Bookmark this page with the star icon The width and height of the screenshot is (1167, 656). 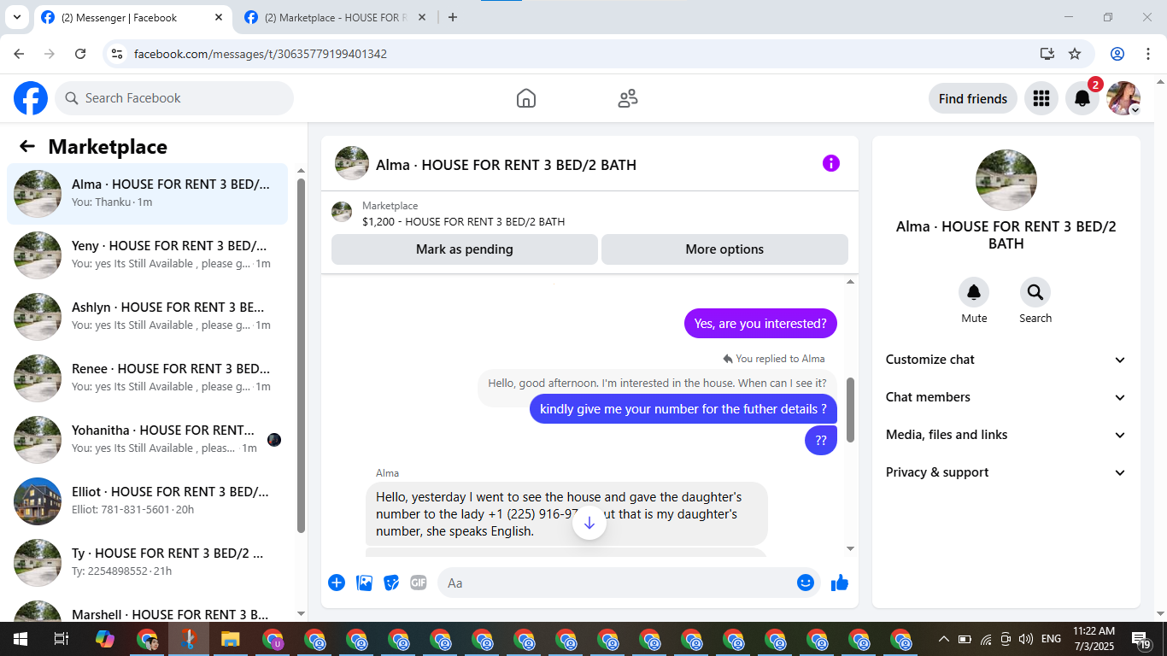1075,54
